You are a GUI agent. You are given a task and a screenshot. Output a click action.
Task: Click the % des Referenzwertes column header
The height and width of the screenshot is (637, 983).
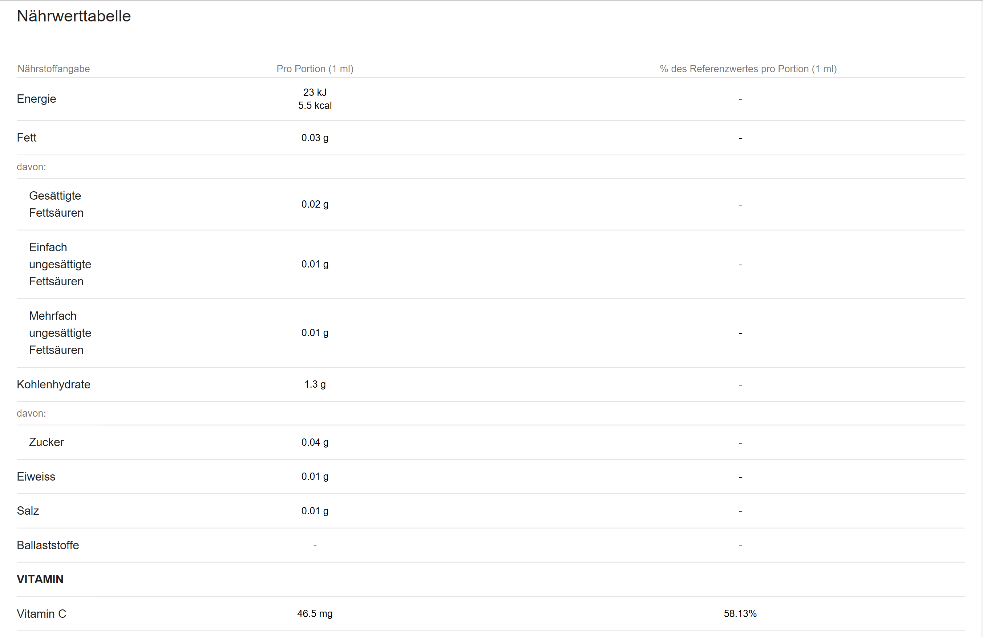click(748, 69)
